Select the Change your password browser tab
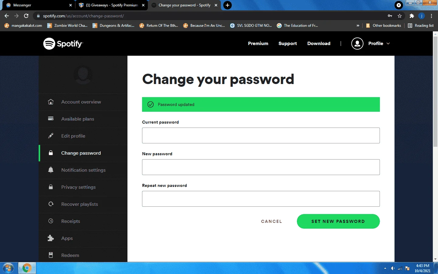Image resolution: width=438 pixels, height=274 pixels. (x=184, y=5)
